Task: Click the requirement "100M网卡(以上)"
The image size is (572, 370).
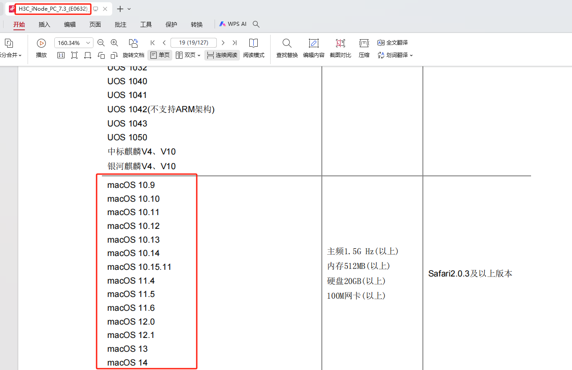Action: click(x=356, y=296)
